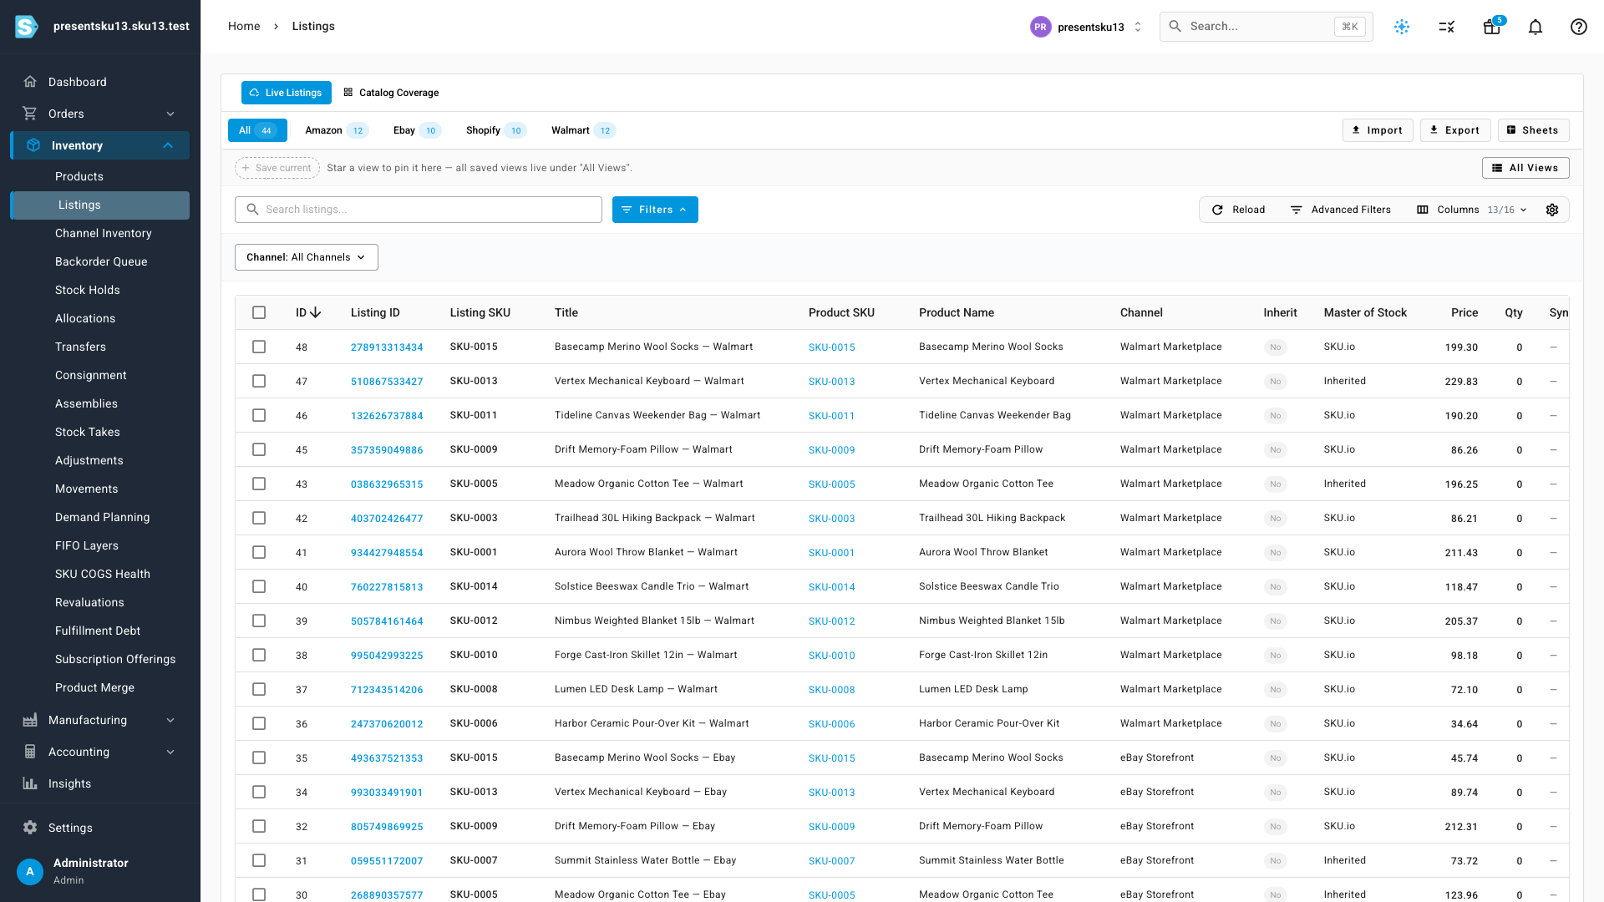Click the presentsku13 PR avatar
The height and width of the screenshot is (902, 1604).
pyautogui.click(x=1040, y=27)
